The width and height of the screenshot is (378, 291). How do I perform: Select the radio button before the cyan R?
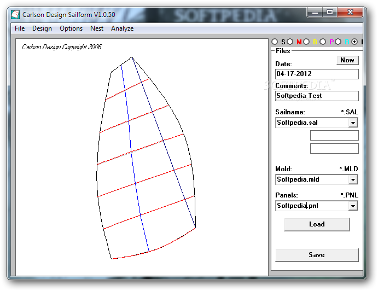pos(338,42)
